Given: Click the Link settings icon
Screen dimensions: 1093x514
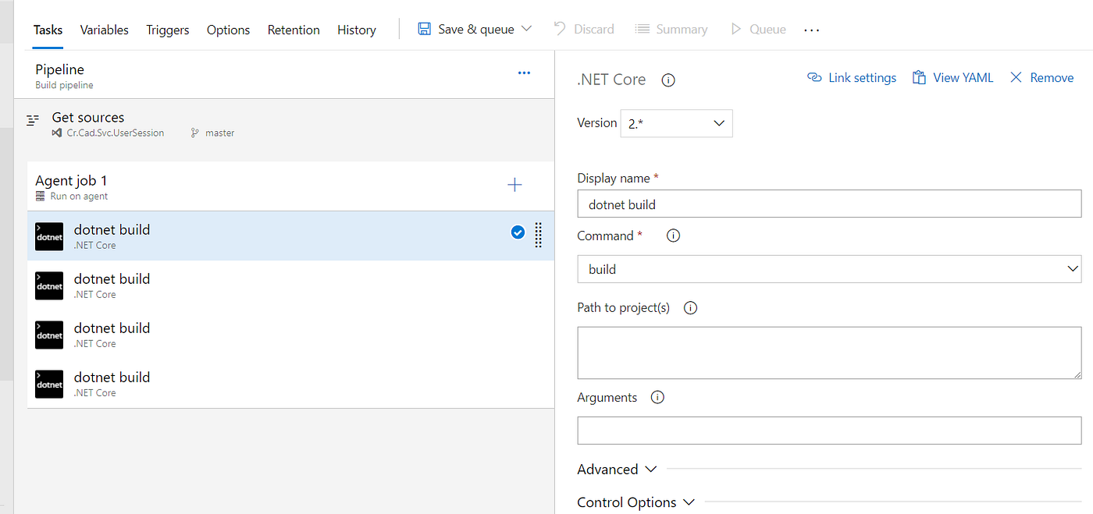Looking at the screenshot, I should (814, 77).
